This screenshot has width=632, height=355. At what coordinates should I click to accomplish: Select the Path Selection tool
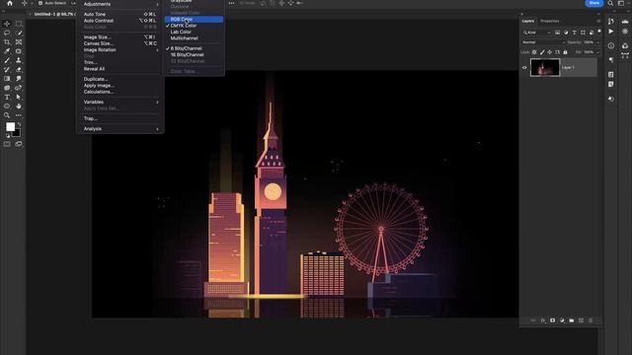(19, 97)
